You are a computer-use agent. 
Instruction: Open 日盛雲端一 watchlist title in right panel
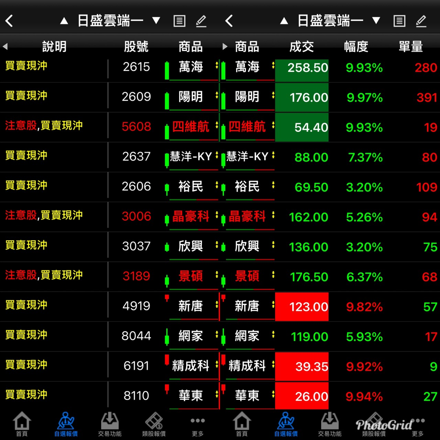coord(330,21)
